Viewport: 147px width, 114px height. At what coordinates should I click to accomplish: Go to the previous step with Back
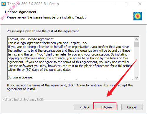tap(85, 107)
